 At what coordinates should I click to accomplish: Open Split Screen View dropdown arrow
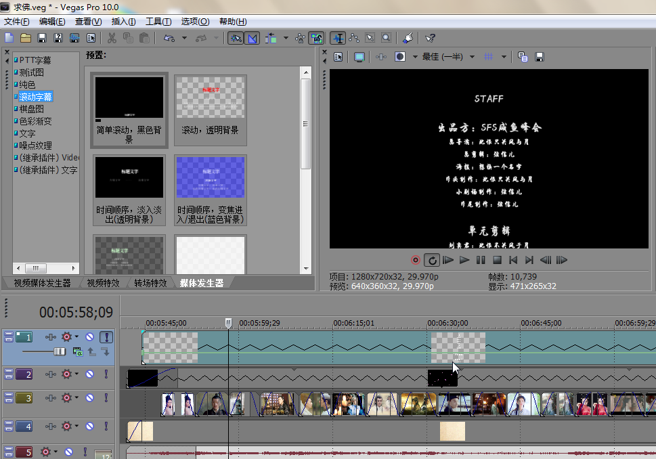pyautogui.click(x=415, y=56)
